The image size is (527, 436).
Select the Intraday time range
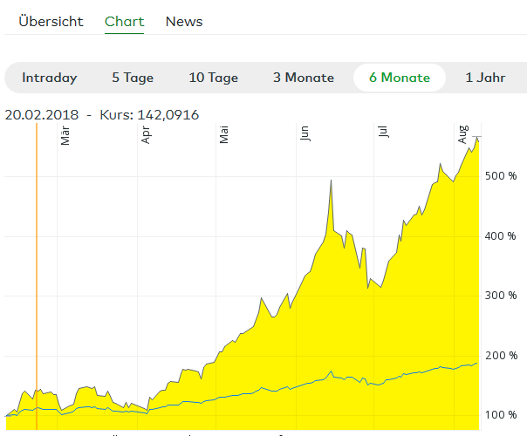point(50,78)
